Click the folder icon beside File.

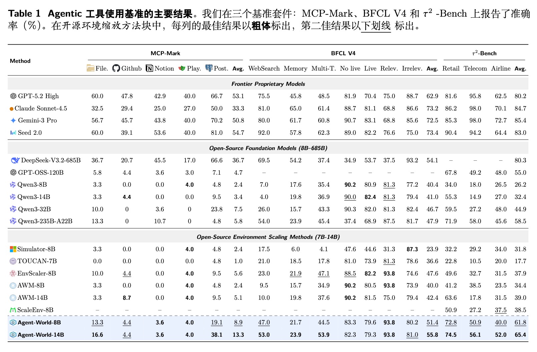point(90,68)
